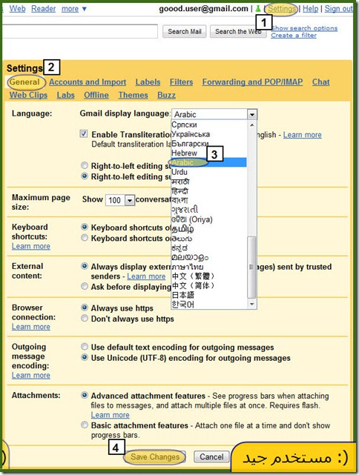Screen dimensions: 359x475
Task: Click Learn more under Outgoing message encoding
Action: pos(31,376)
